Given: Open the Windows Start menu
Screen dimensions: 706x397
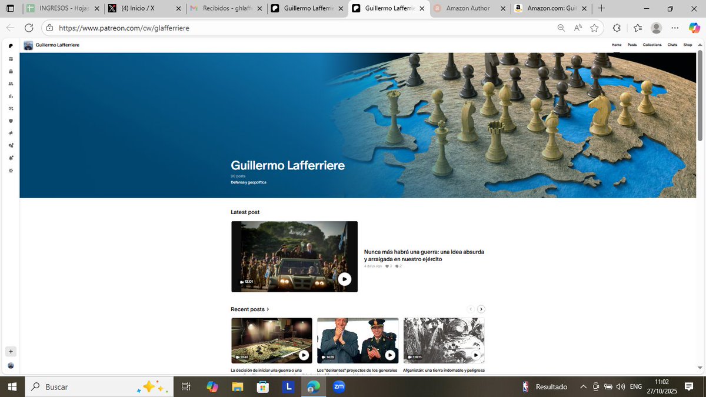Looking at the screenshot, I should [x=12, y=386].
